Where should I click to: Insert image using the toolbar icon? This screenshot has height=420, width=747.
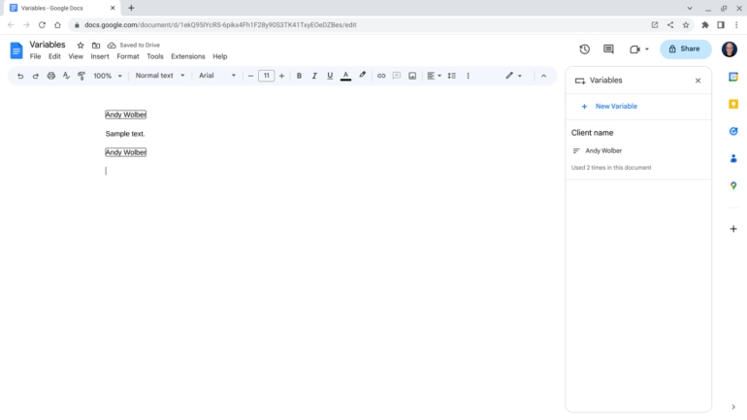412,76
